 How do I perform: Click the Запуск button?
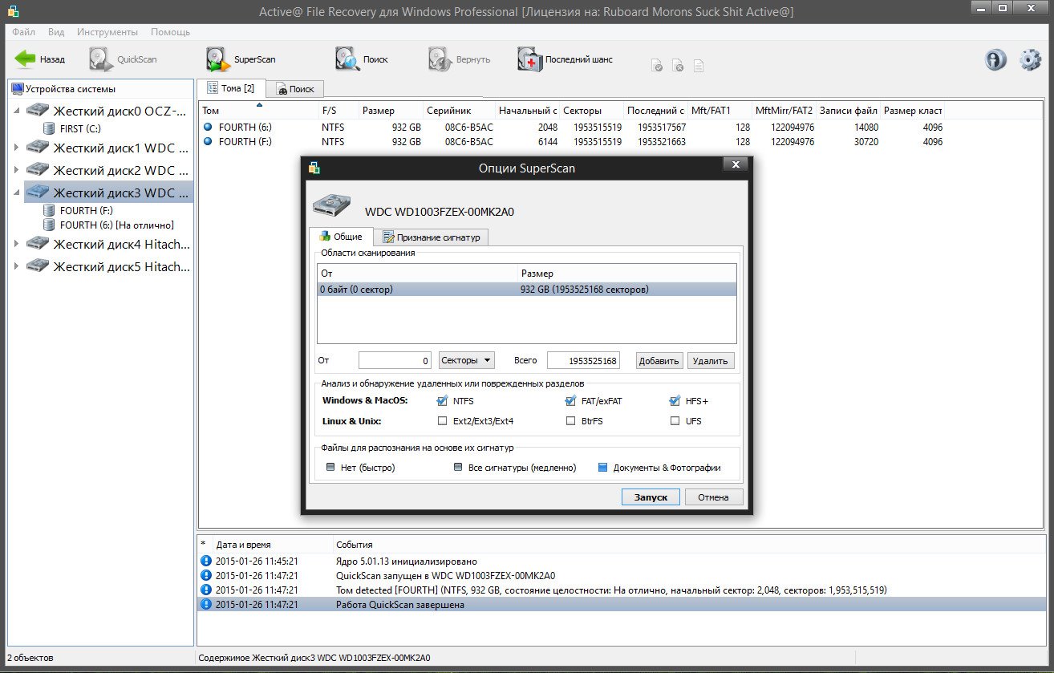point(651,497)
